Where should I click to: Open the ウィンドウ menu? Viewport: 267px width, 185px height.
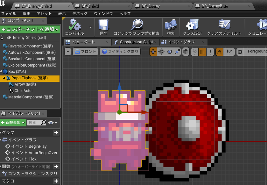point(103,14)
